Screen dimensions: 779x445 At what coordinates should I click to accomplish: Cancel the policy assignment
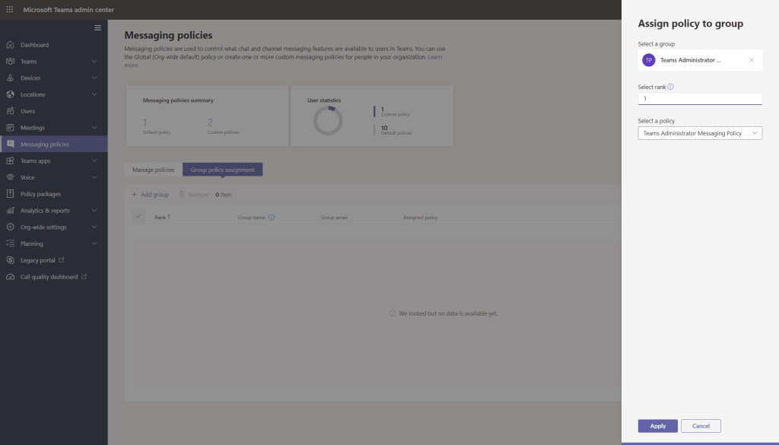point(701,426)
